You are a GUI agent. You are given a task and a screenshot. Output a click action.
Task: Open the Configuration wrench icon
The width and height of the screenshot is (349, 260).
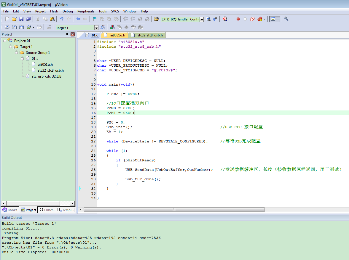[x=286, y=19]
